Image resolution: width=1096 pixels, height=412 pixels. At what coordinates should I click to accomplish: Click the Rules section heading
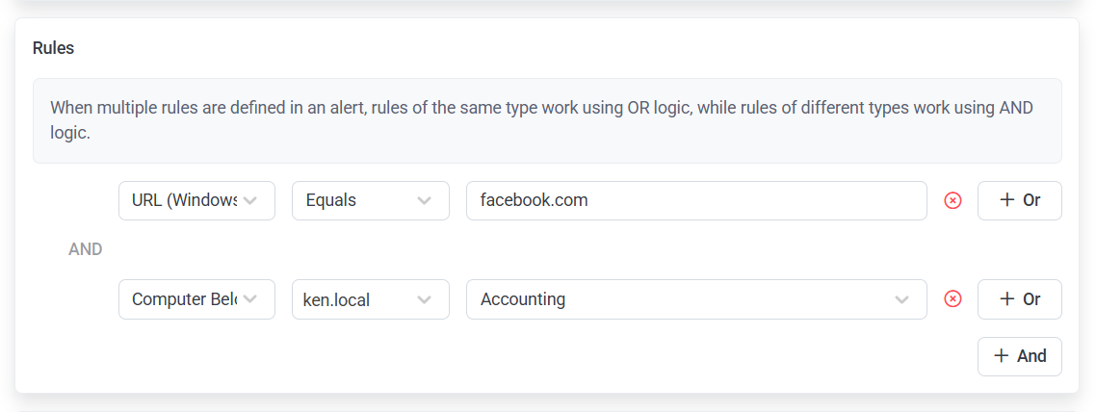pyautogui.click(x=54, y=48)
